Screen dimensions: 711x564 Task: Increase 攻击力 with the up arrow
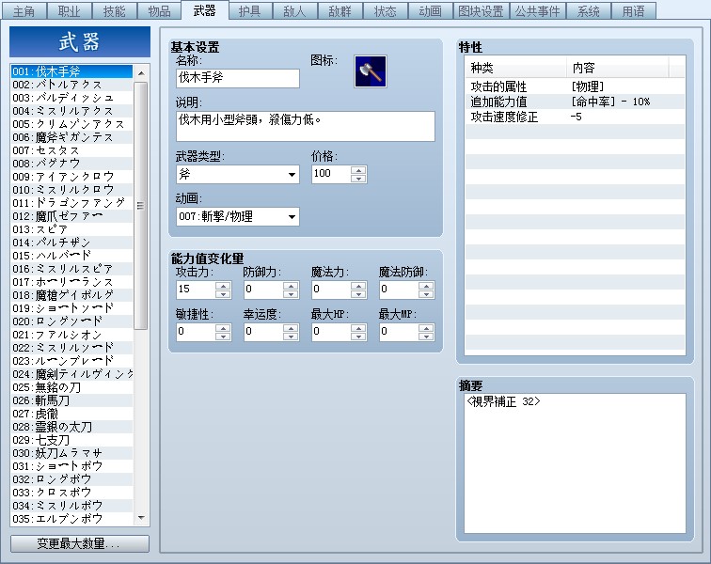[x=223, y=286]
